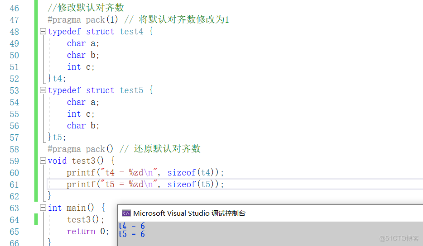Click the '#pragma pack()' directive

(81, 149)
